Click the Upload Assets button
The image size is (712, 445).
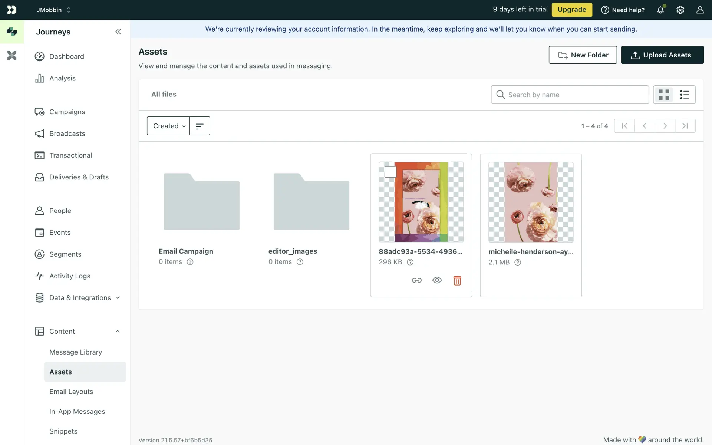point(662,55)
